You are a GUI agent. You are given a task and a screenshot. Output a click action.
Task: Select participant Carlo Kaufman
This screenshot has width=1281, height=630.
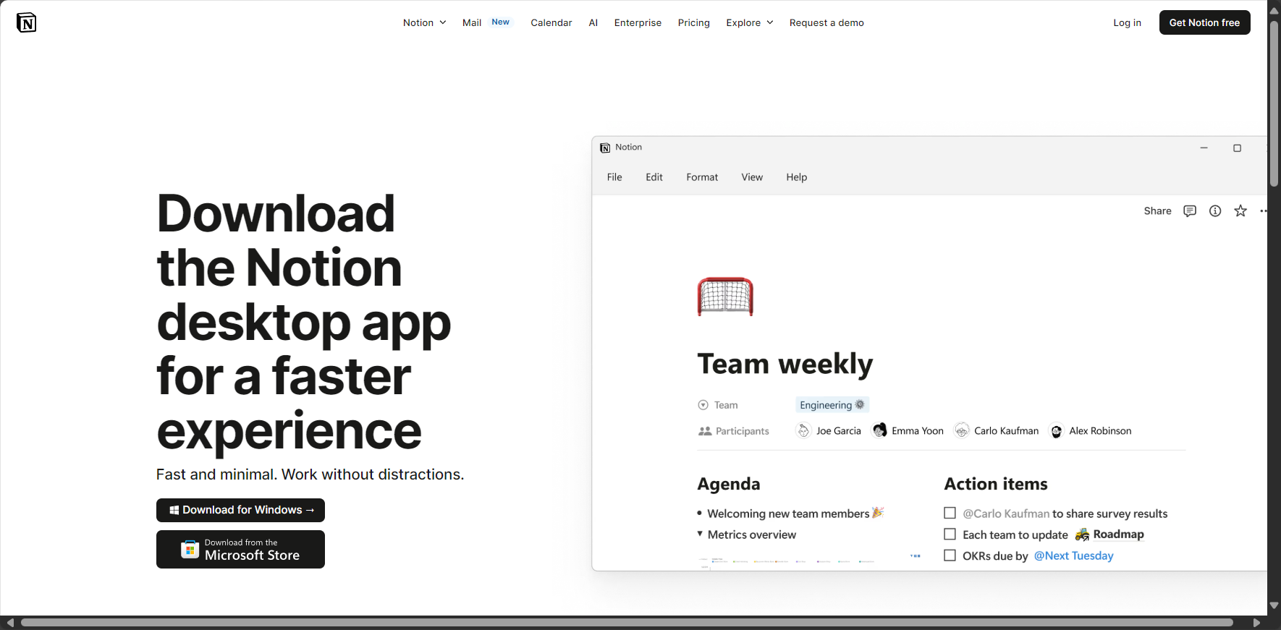pos(997,431)
